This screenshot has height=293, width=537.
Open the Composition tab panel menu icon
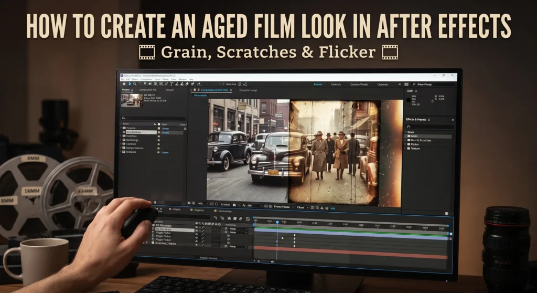click(x=231, y=90)
